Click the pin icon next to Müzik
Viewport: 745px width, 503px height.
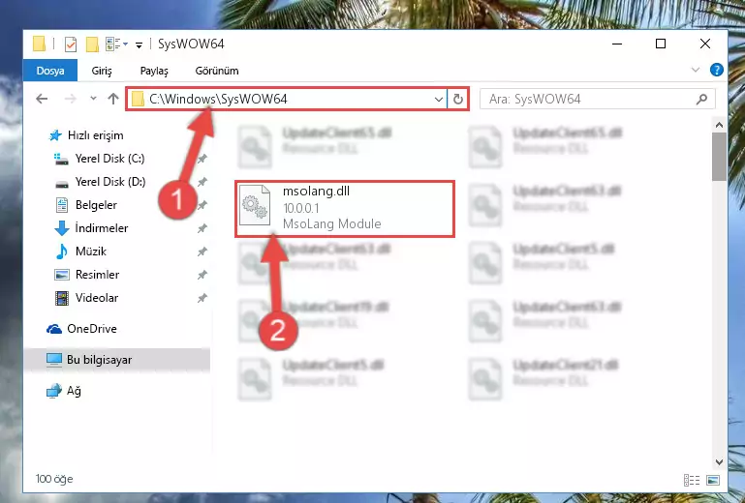tap(202, 251)
